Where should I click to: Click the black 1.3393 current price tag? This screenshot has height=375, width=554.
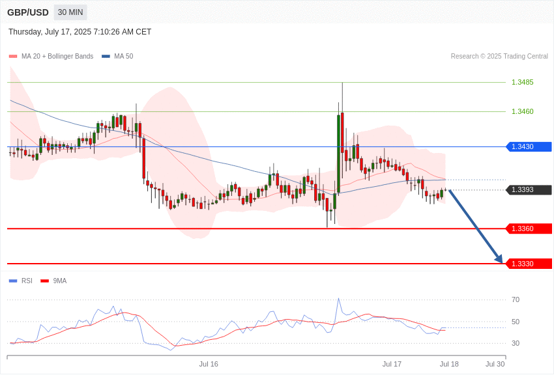(x=529, y=190)
